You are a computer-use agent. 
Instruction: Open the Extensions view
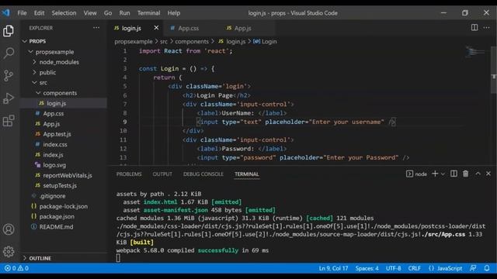pos(9,121)
